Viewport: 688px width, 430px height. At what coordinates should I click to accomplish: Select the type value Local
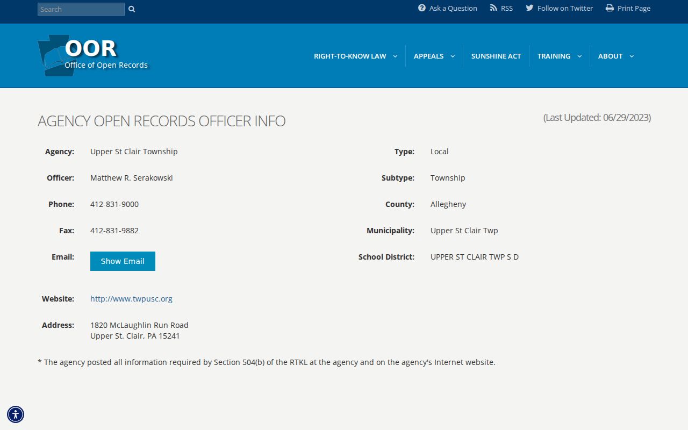coord(439,152)
